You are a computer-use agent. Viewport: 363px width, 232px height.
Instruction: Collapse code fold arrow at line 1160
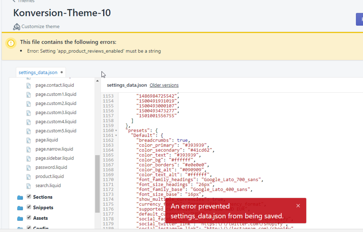pos(116,131)
